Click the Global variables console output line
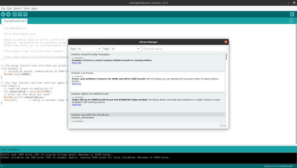The image size is (297, 168). 85,158
